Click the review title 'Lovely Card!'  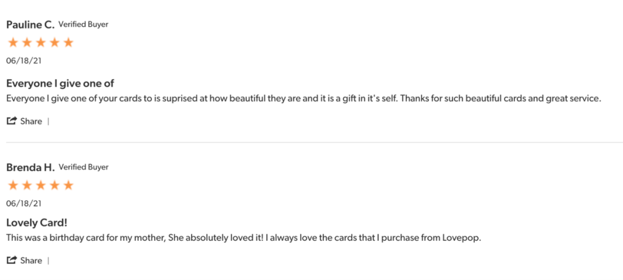pyautogui.click(x=37, y=223)
